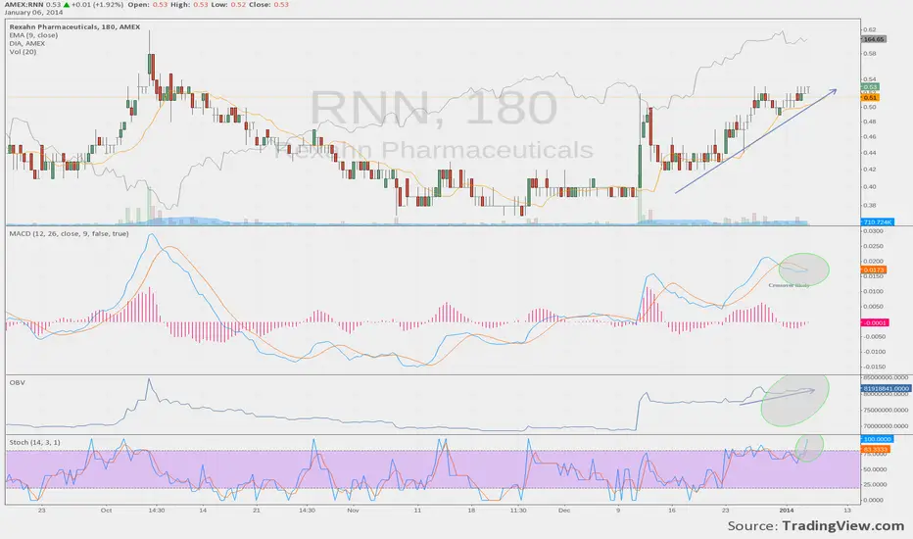The width and height of the screenshot is (913, 539).
Task: Click the 16 date label on the time axis
Action: (672, 510)
